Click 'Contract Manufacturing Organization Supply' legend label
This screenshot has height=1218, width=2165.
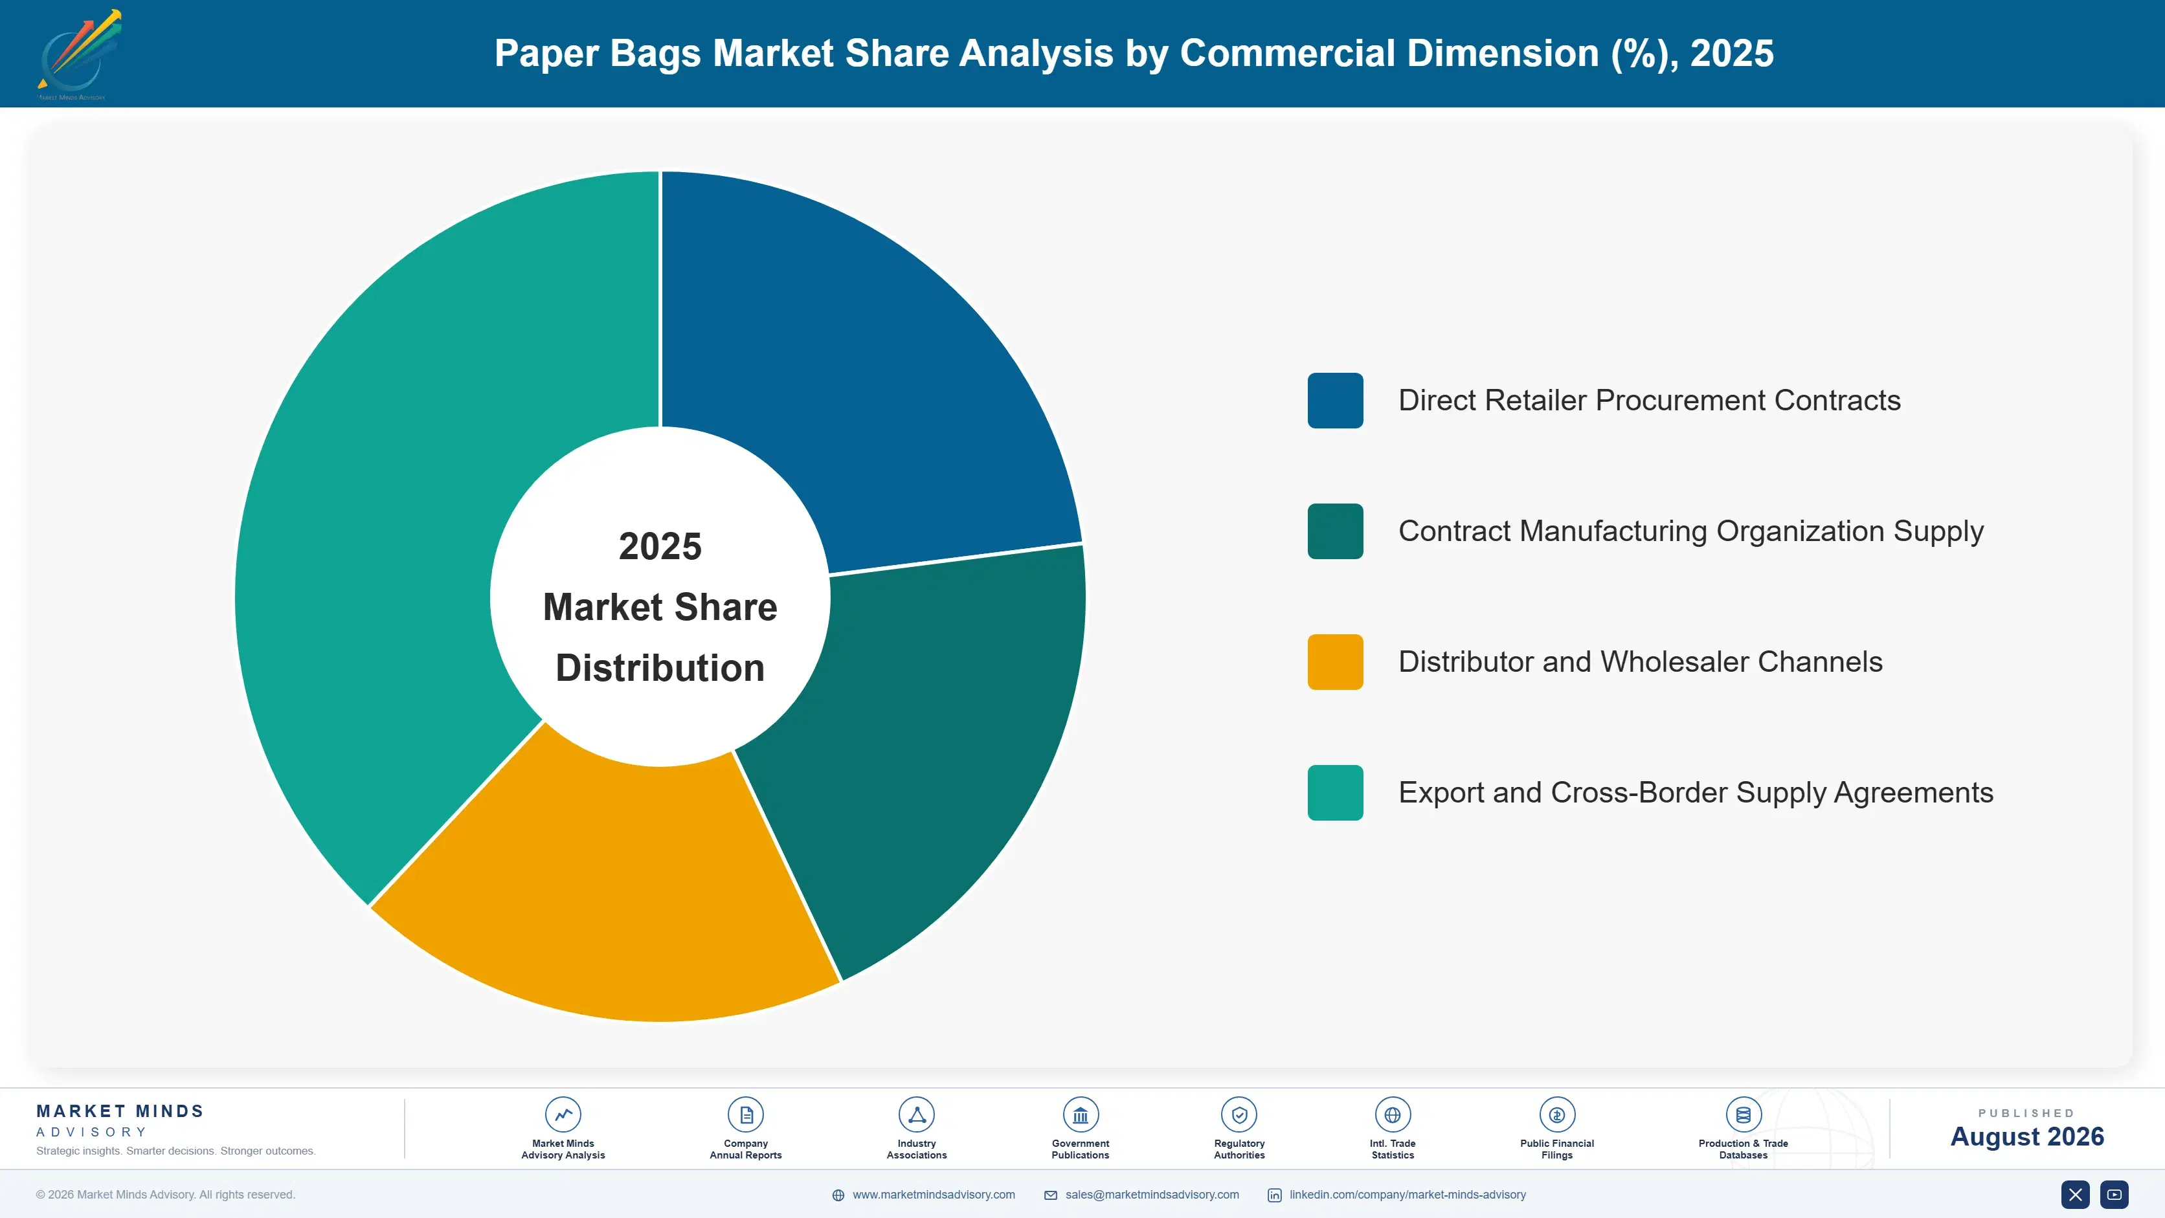click(1691, 531)
